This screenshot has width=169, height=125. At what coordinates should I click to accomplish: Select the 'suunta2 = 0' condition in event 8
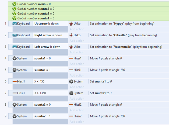point(43,105)
